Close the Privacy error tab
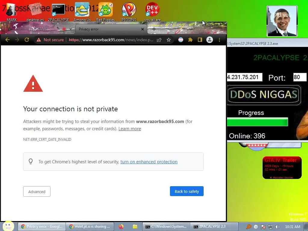The width and height of the screenshot is (308, 231). pyautogui.click(x=143, y=29)
